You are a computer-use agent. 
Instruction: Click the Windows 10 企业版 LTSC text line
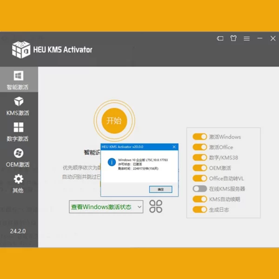[x=143, y=160]
